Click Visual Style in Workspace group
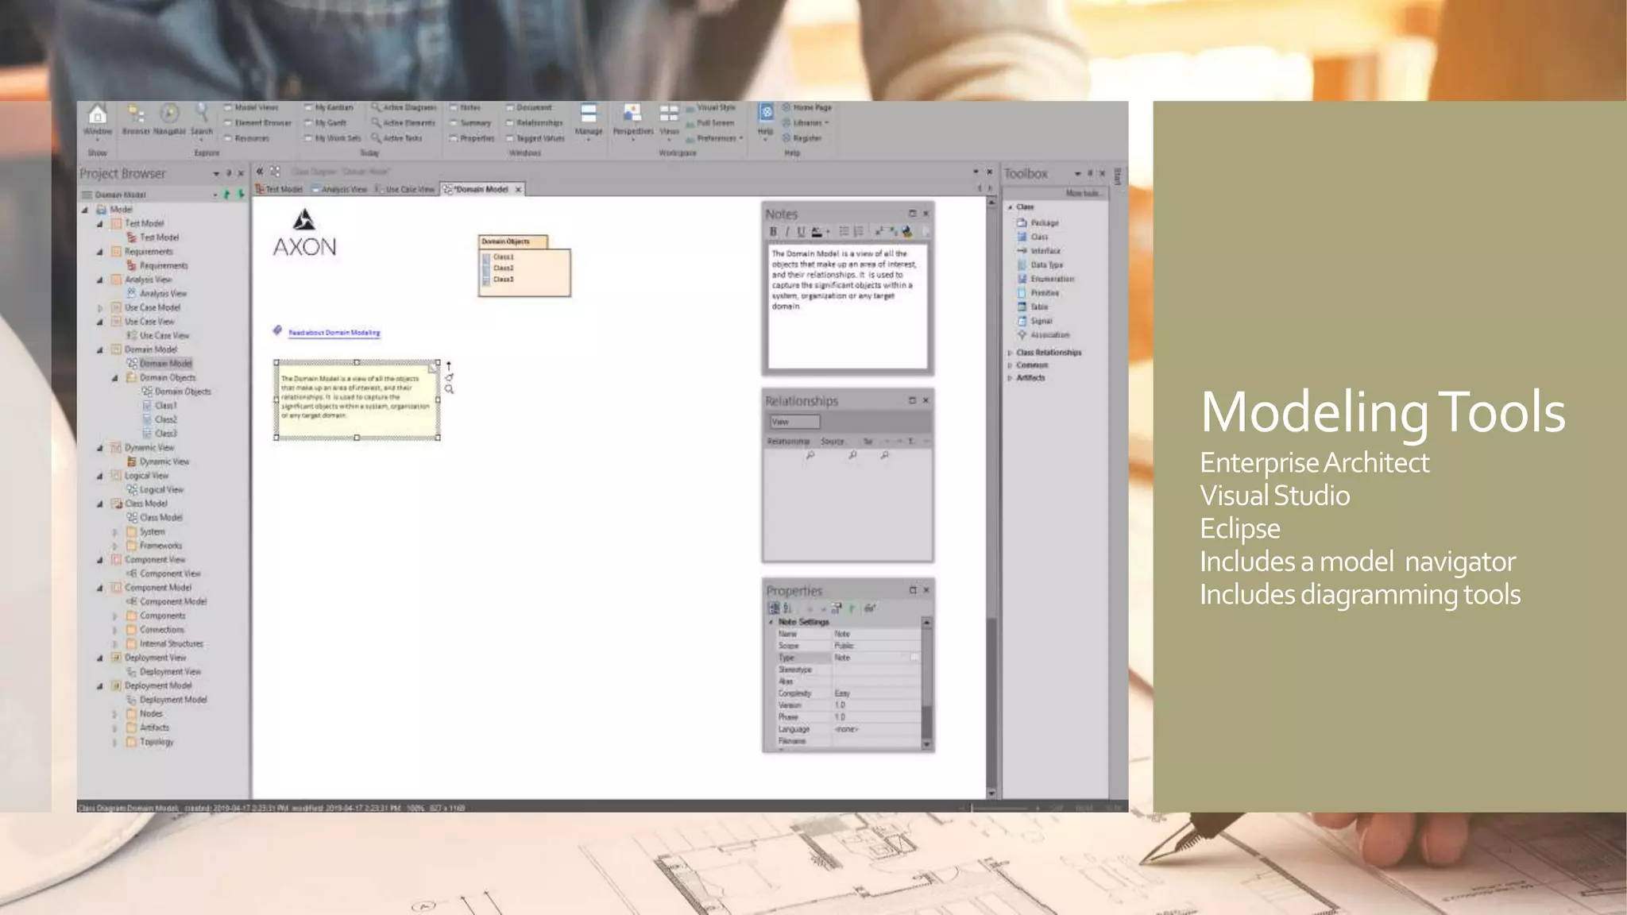Viewport: 1627px width, 915px height. (x=711, y=107)
